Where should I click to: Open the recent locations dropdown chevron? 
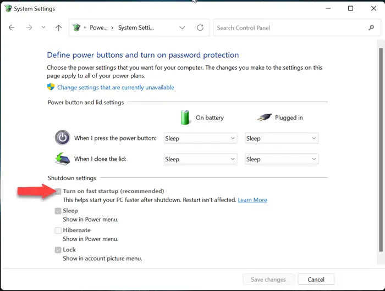pos(43,28)
